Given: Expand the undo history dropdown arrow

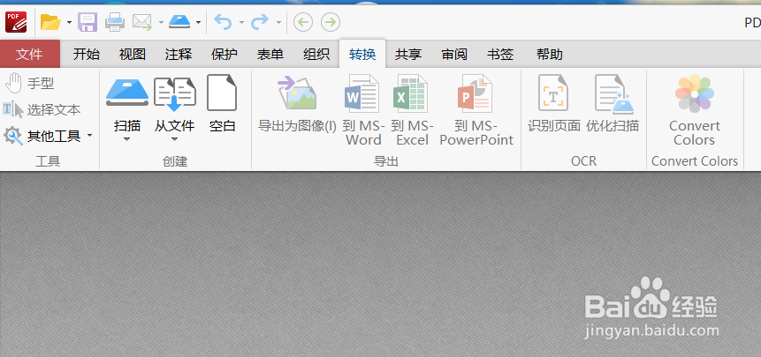Looking at the screenshot, I should point(241,22).
